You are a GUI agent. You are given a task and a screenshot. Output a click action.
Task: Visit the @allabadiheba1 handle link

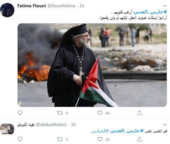(51, 125)
